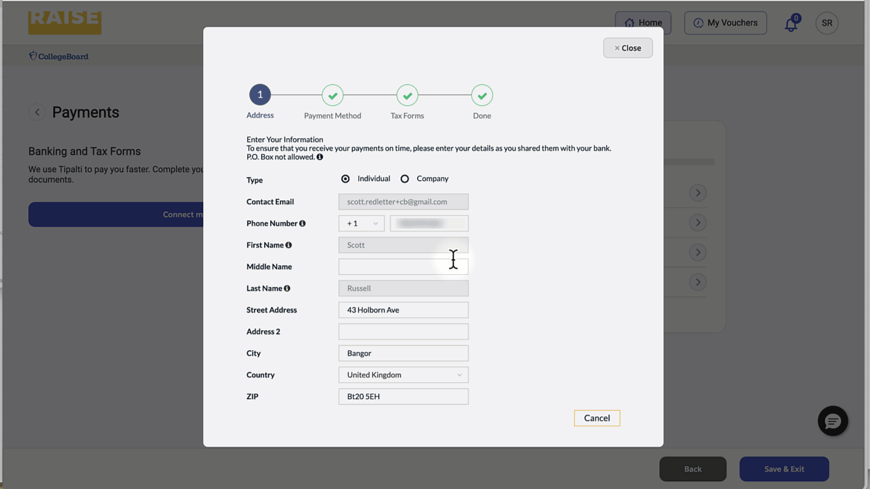Screen dimensions: 870x489
Task: Click the Street Address input field
Action: [x=403, y=310]
